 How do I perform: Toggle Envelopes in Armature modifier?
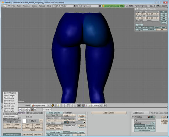[x=150, y=126]
